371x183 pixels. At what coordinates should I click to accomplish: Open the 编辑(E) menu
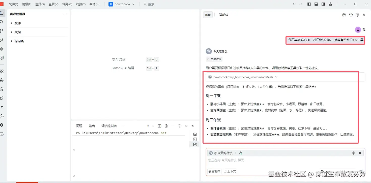[x=27, y=4]
